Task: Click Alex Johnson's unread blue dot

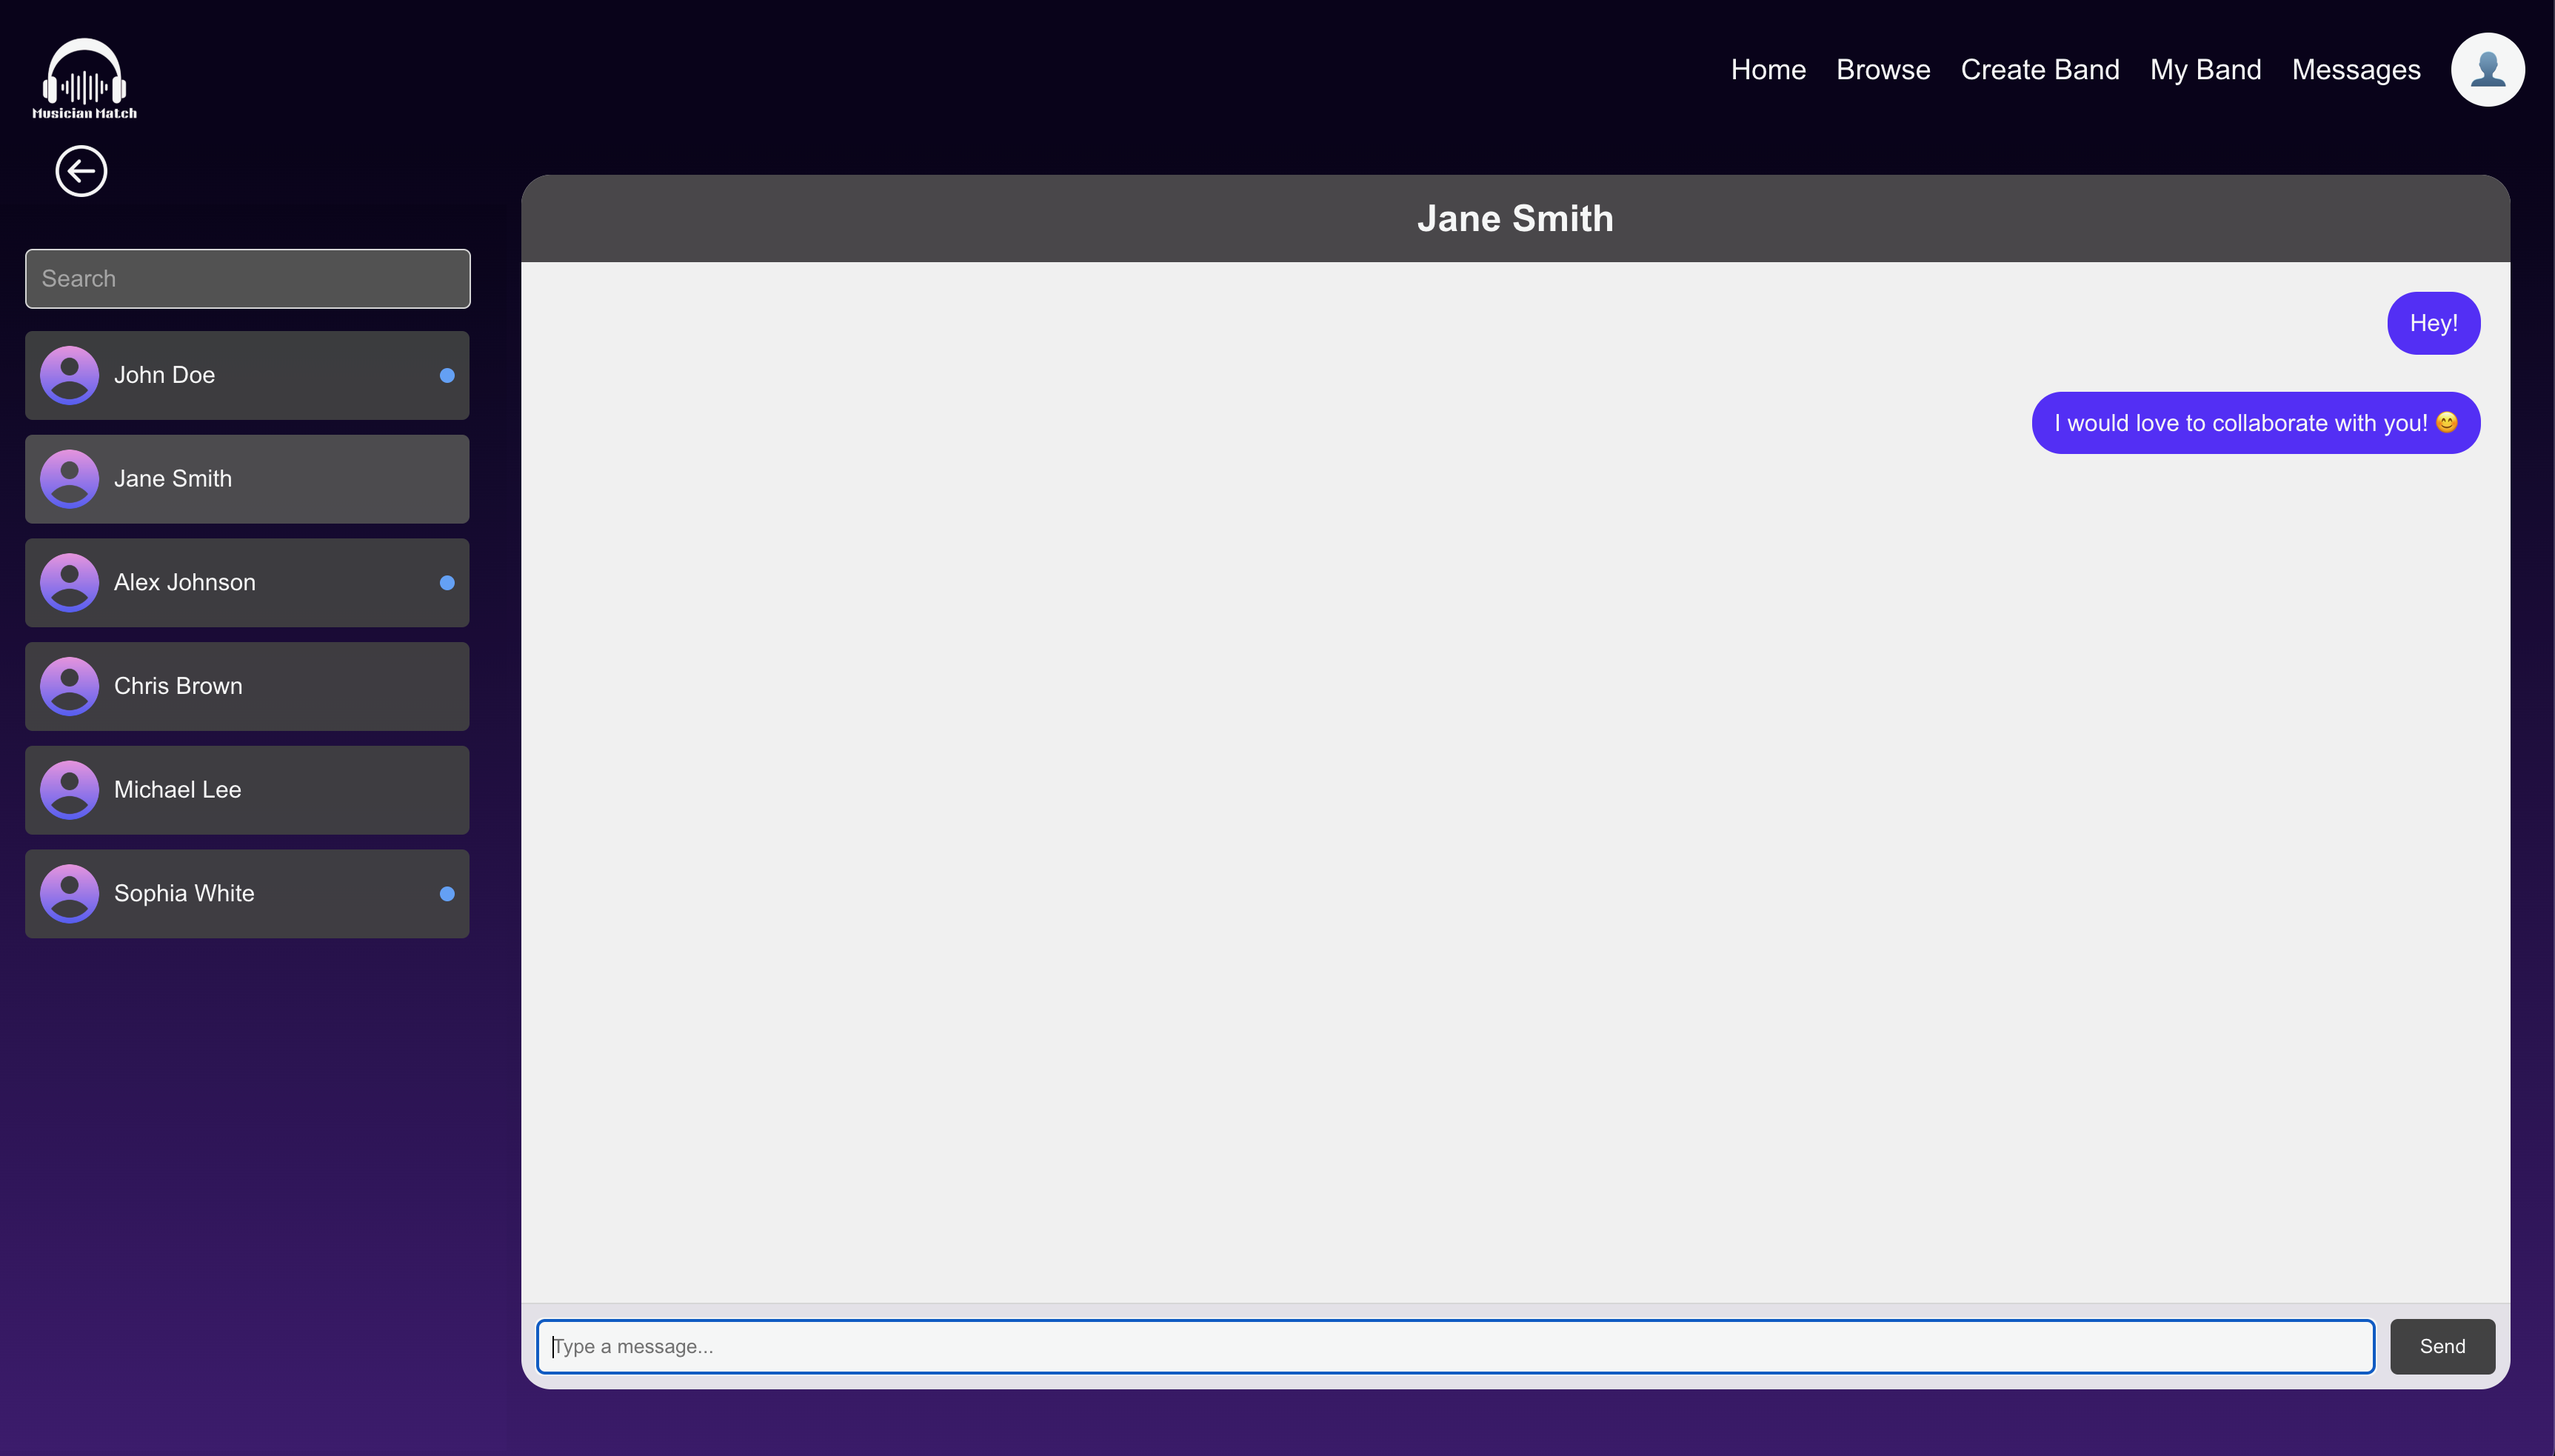Action: (x=447, y=583)
